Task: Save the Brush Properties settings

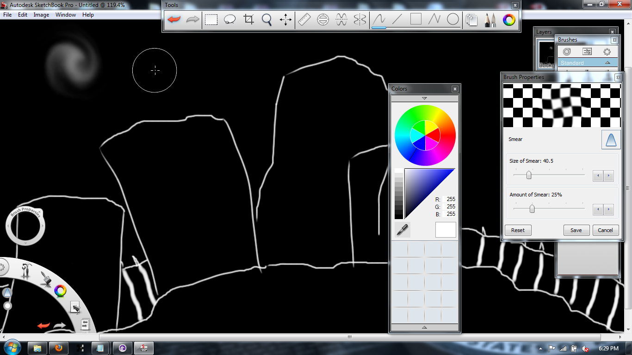Action: 576,230
